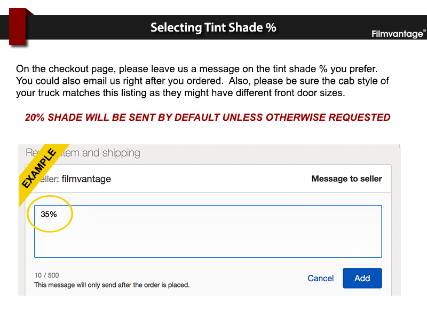Click the "Selecting Tint Shade %" title
The height and width of the screenshot is (317, 427).
pos(213,27)
